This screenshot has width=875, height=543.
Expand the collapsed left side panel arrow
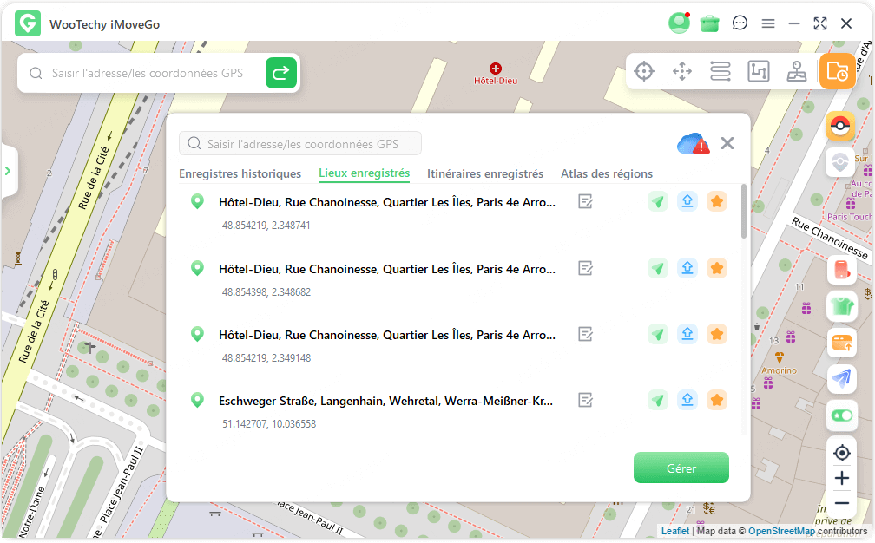[8, 171]
